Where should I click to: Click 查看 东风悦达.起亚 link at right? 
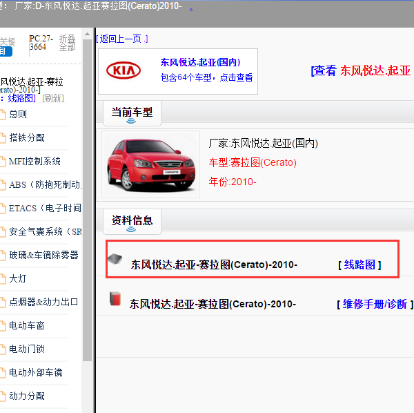(362, 70)
